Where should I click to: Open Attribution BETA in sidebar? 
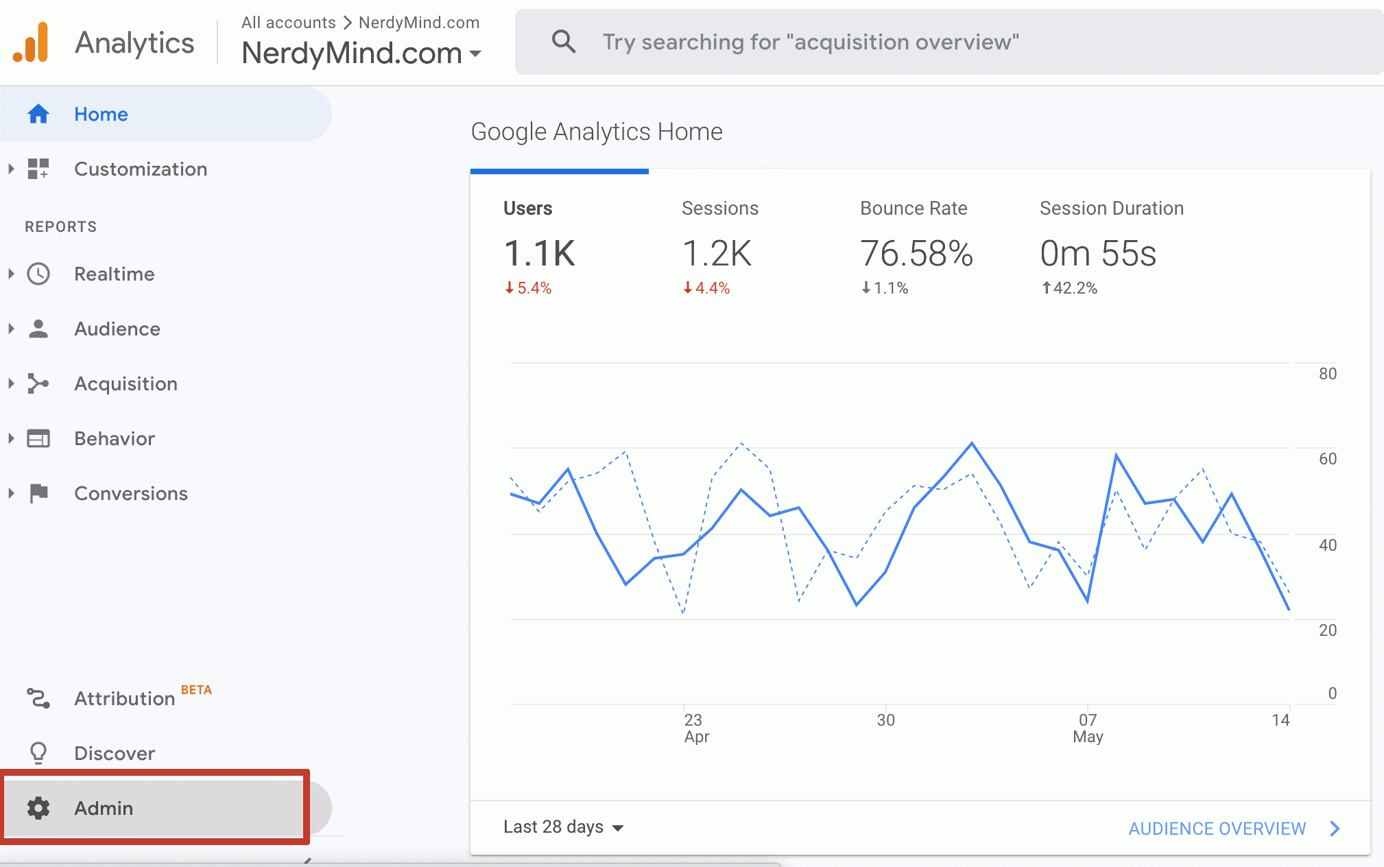165,698
